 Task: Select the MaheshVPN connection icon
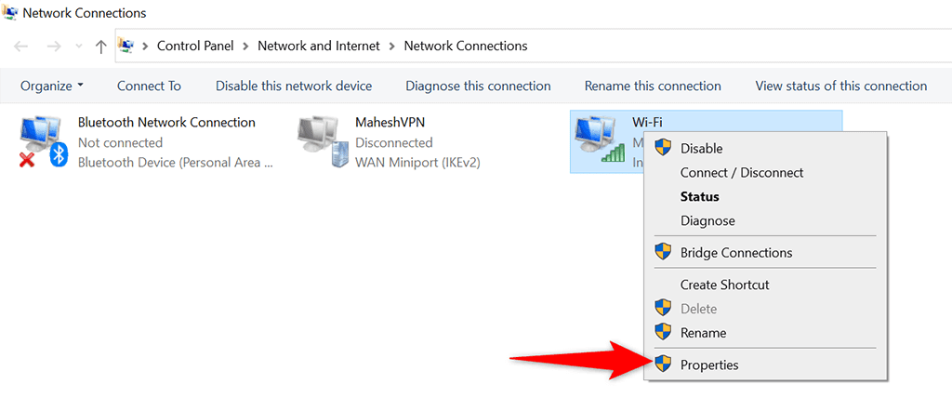pos(320,142)
